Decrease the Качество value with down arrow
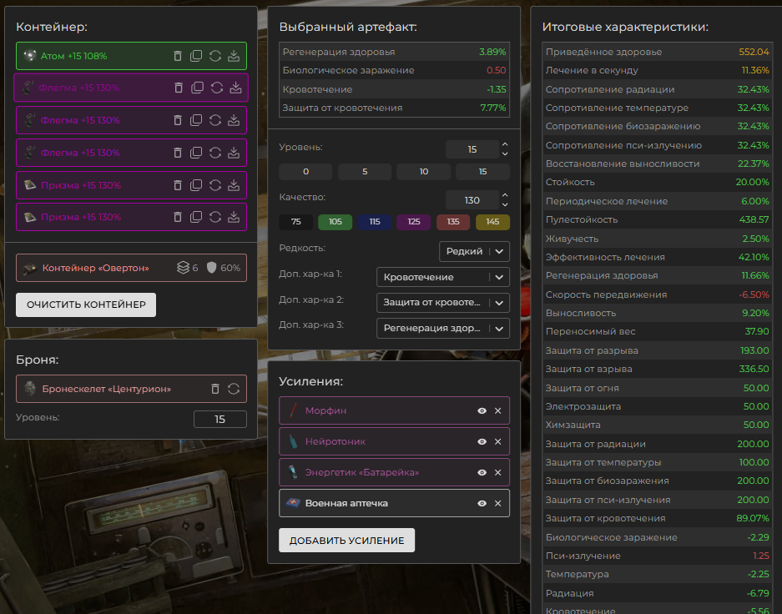Viewport: 782px width, 614px height. (x=505, y=204)
